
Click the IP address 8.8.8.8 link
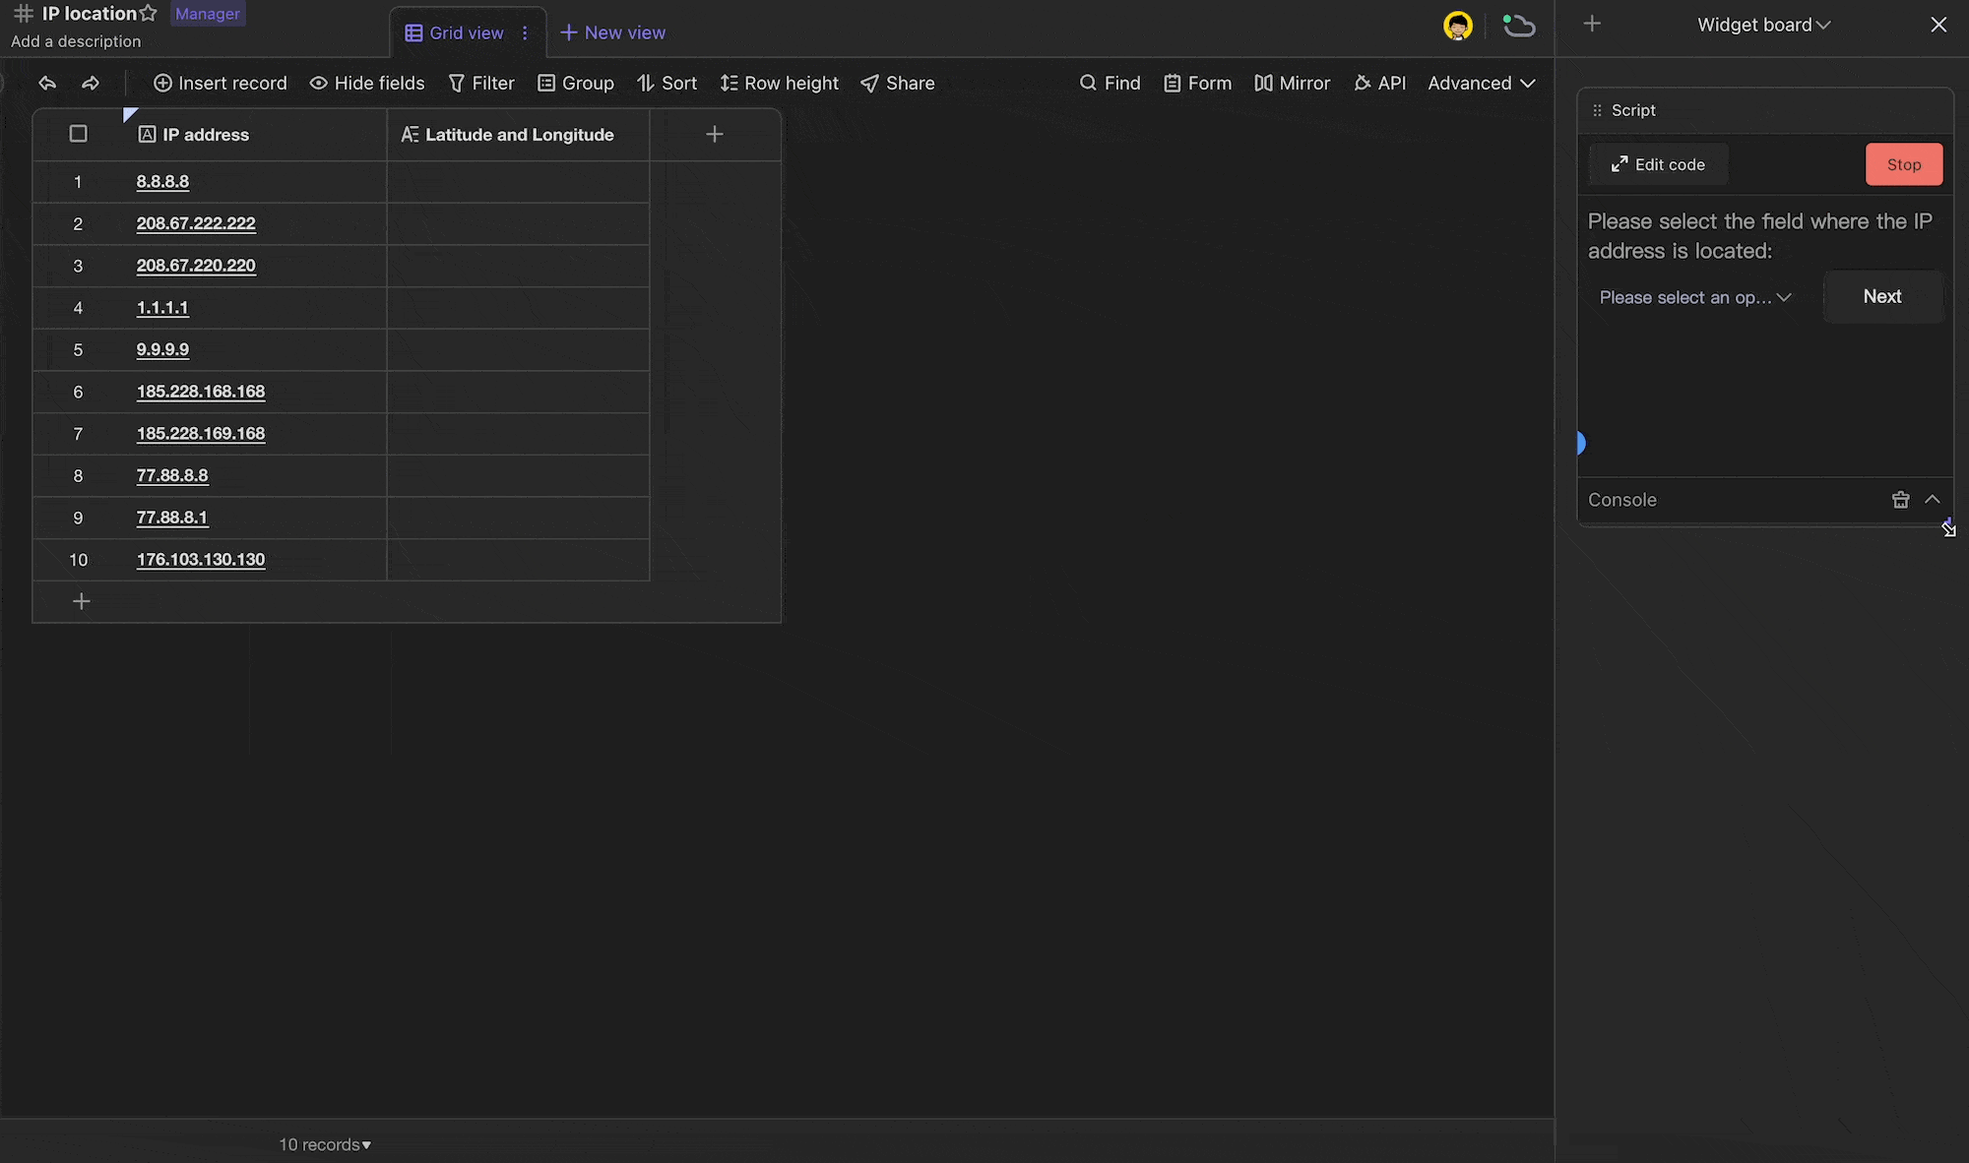162,181
